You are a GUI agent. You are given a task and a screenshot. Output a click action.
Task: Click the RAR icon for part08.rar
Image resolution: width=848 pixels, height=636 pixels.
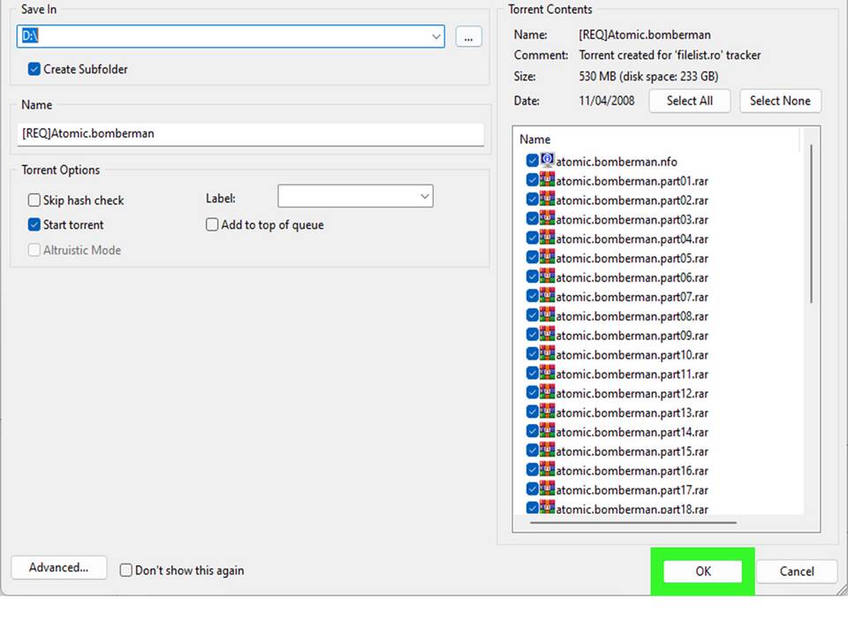click(x=548, y=314)
